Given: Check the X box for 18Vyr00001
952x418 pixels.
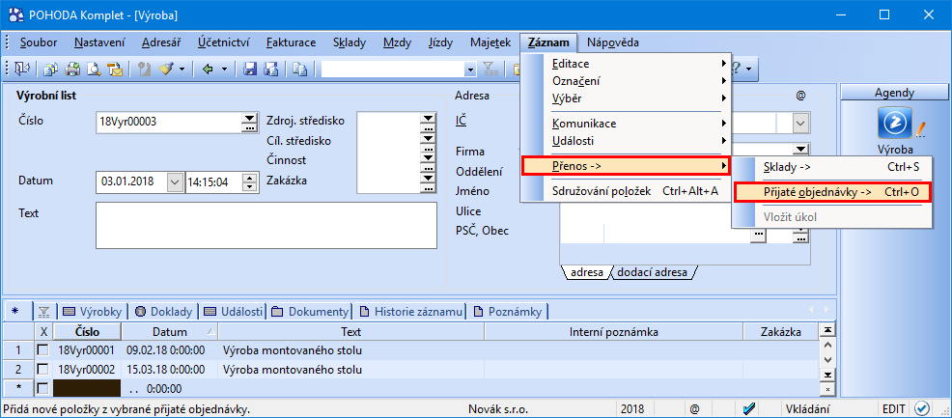Looking at the screenshot, I should pos(43,350).
